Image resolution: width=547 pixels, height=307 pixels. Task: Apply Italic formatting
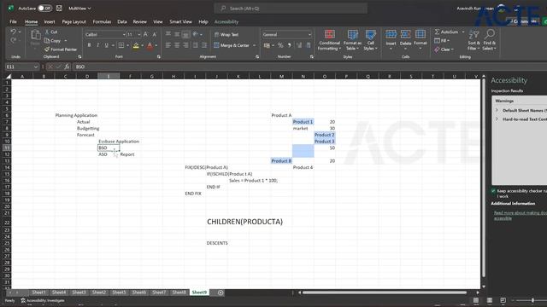pyautogui.click(x=97, y=45)
